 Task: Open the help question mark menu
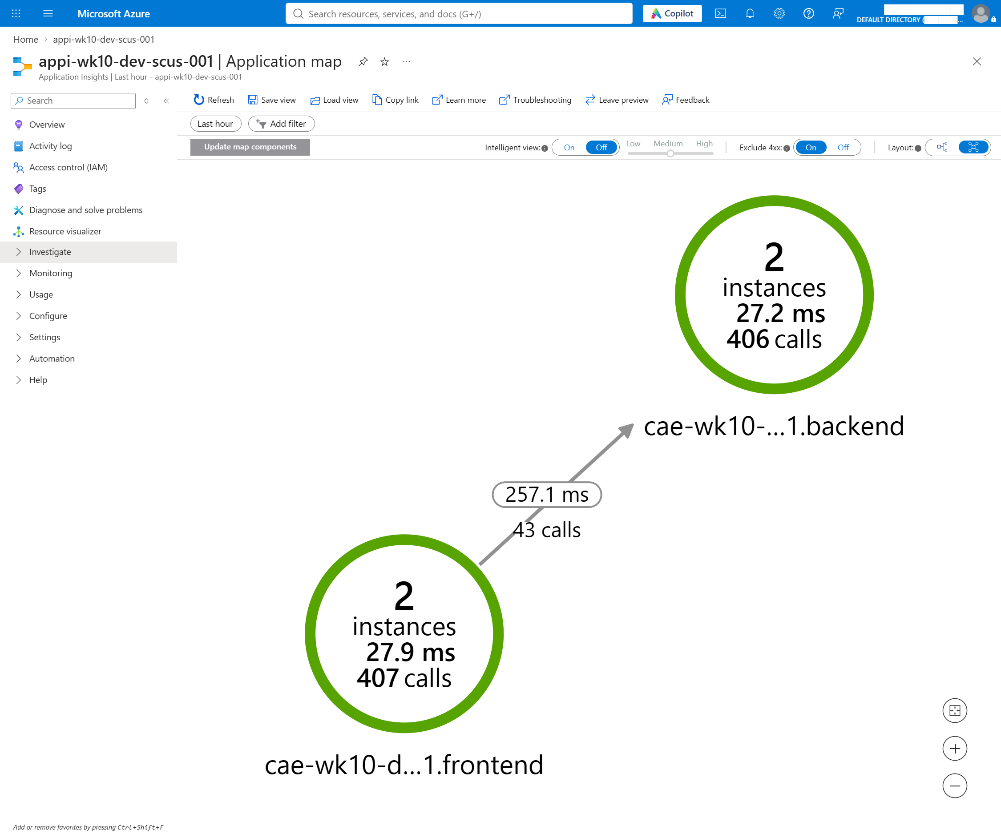pyautogui.click(x=808, y=13)
